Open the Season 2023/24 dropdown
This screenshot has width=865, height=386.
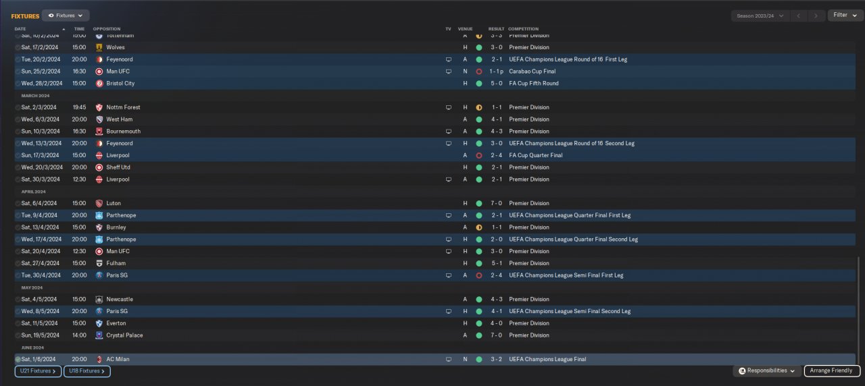pyautogui.click(x=760, y=15)
